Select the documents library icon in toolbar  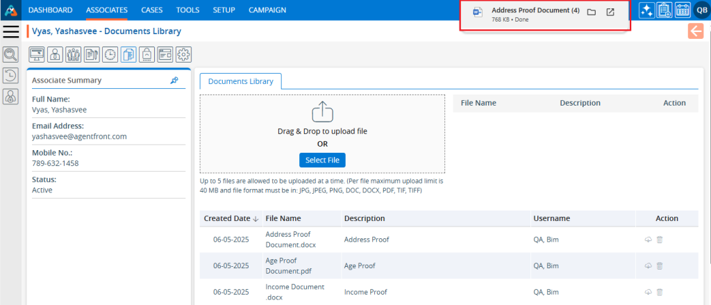click(128, 54)
